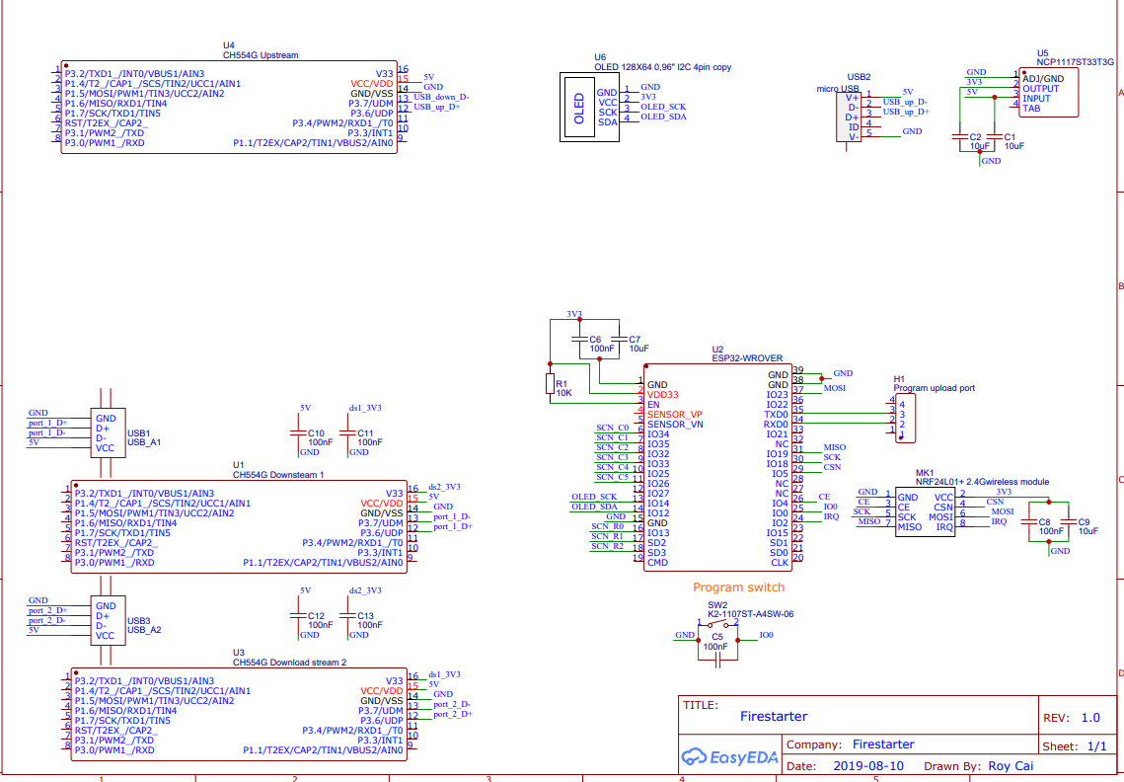Click the EasyEDA logo in title block
Image resolution: width=1124 pixels, height=782 pixels.
729,757
